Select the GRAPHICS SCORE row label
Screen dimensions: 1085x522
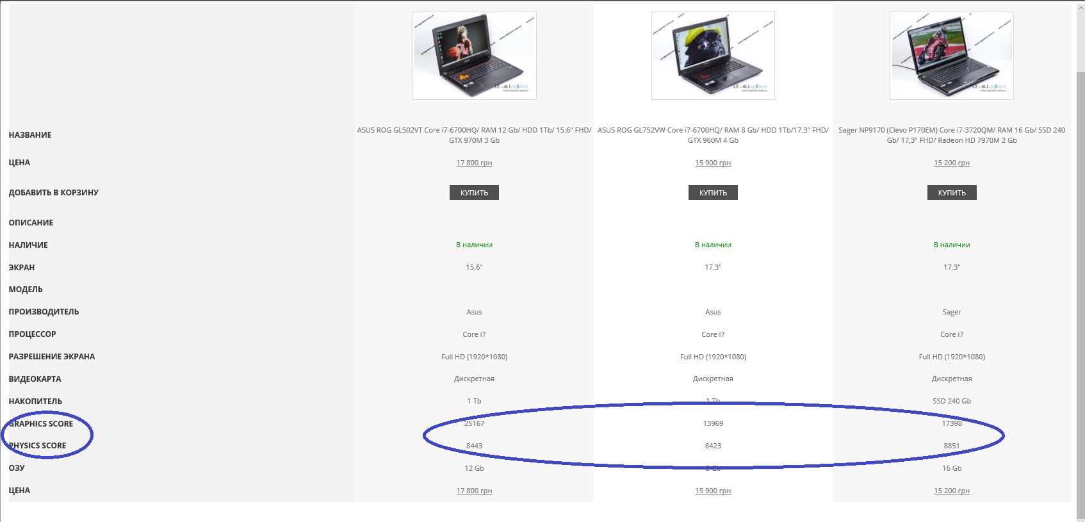click(x=41, y=423)
